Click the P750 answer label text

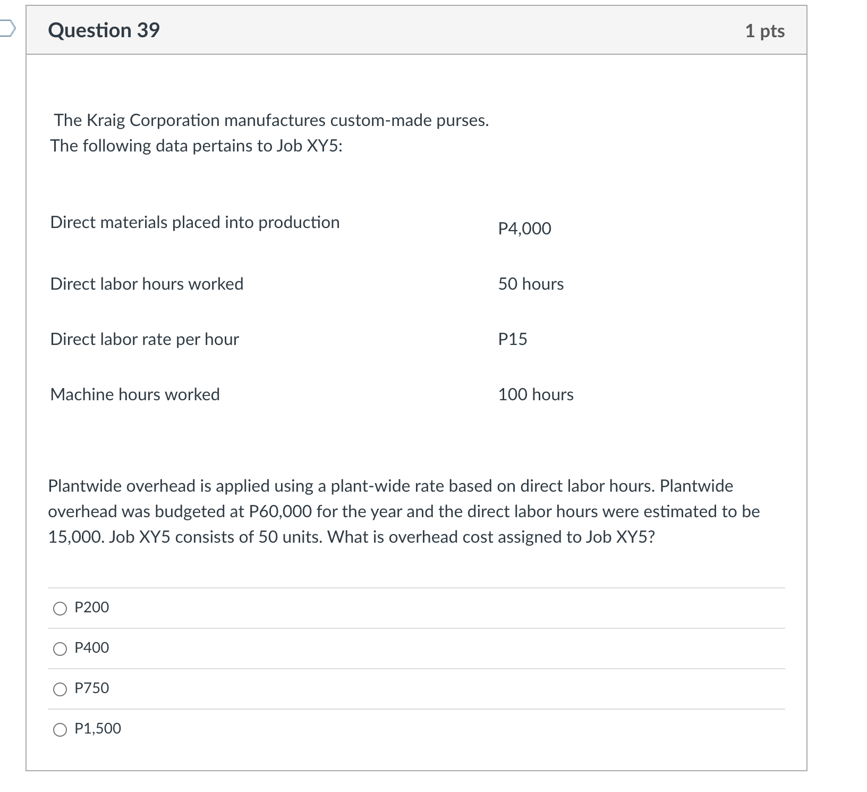click(91, 688)
